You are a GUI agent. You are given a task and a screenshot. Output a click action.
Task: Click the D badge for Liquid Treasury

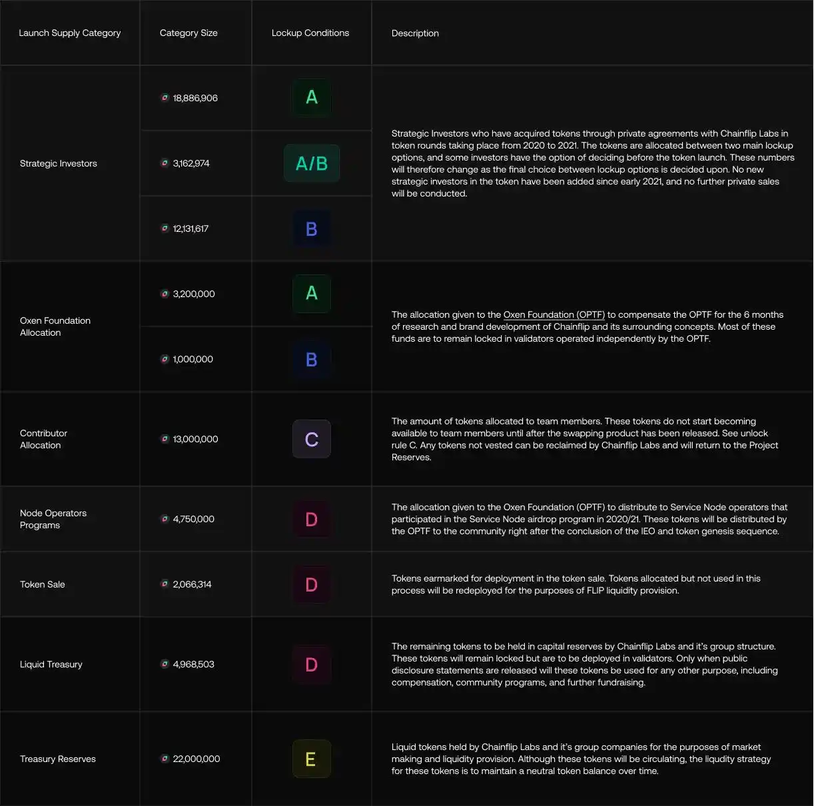coord(311,664)
